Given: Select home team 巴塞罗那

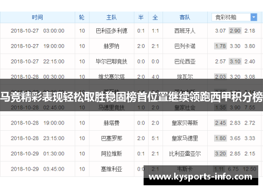Looking at the screenshot, I should tap(112, 139).
